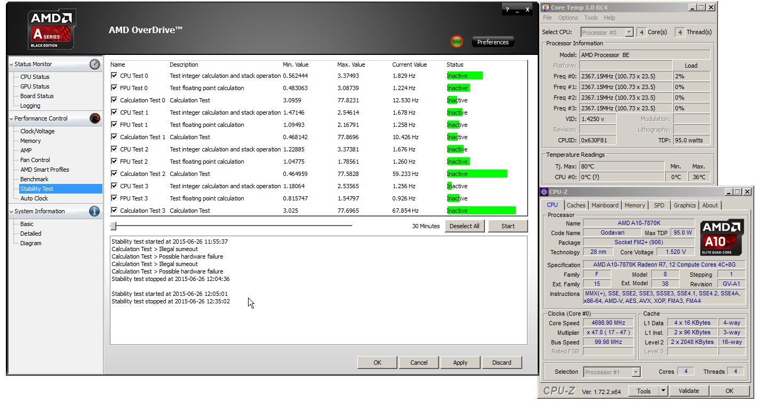Screen dimensions: 758x402
Task: Click the System Information info icon
Action: point(94,211)
